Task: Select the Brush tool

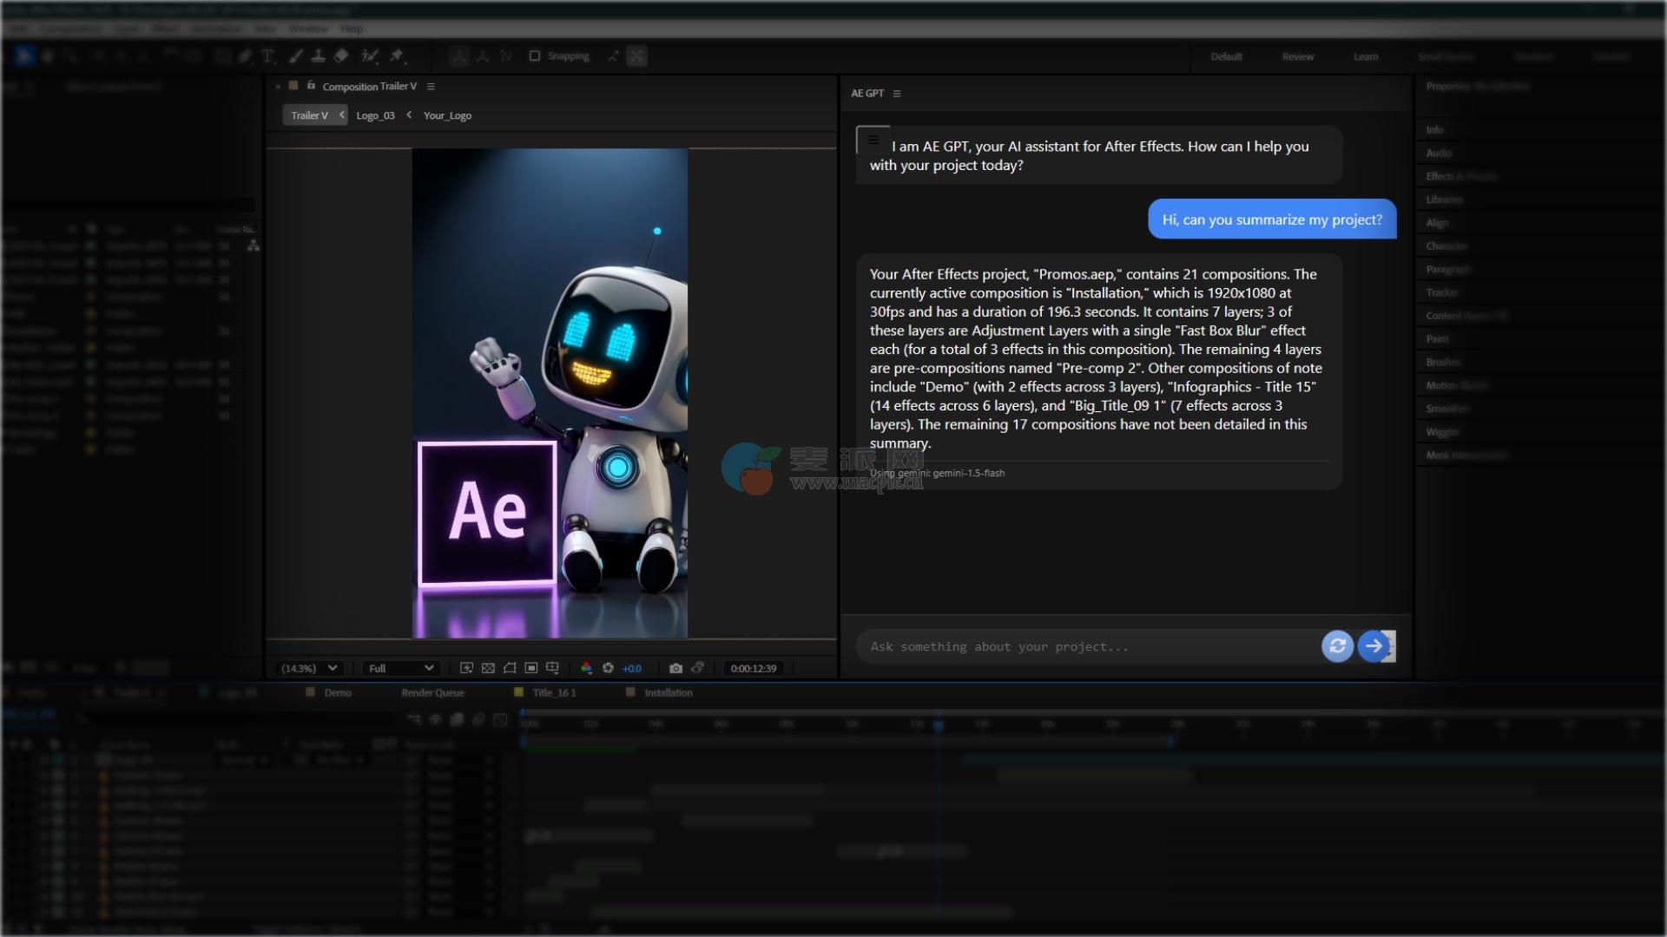Action: tap(295, 56)
